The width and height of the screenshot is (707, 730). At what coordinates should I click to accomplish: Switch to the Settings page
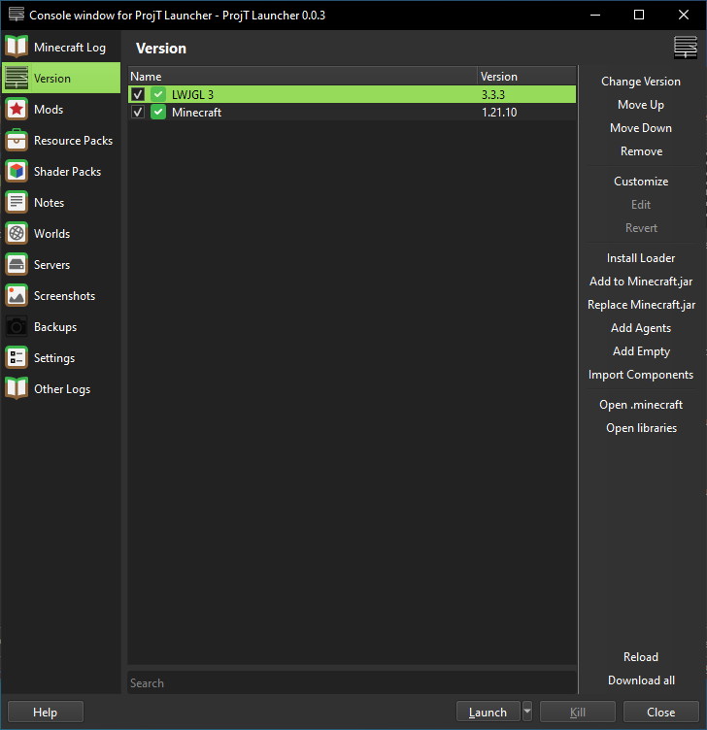click(x=61, y=358)
